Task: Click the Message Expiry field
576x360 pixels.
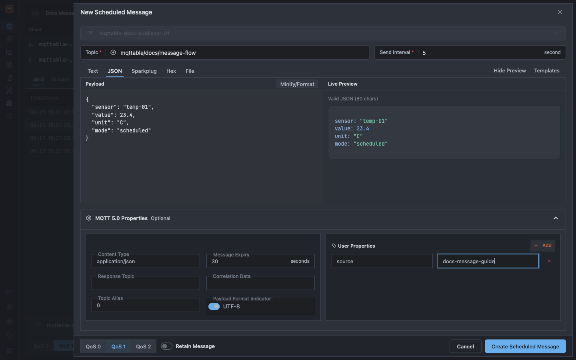Action: (260, 261)
